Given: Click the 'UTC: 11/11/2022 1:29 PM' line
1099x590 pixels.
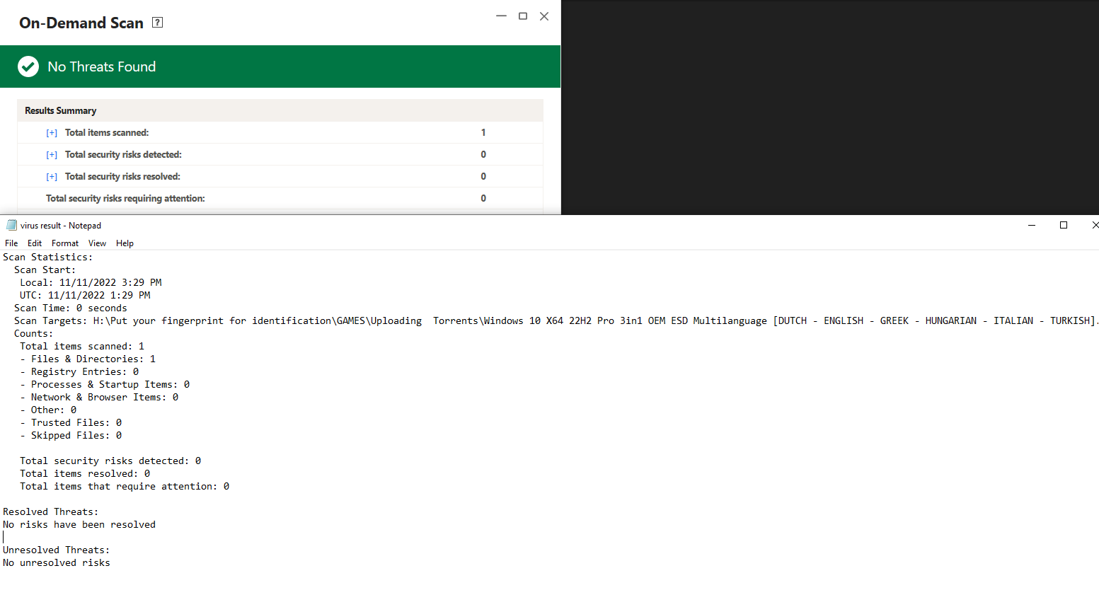Looking at the screenshot, I should [85, 296].
